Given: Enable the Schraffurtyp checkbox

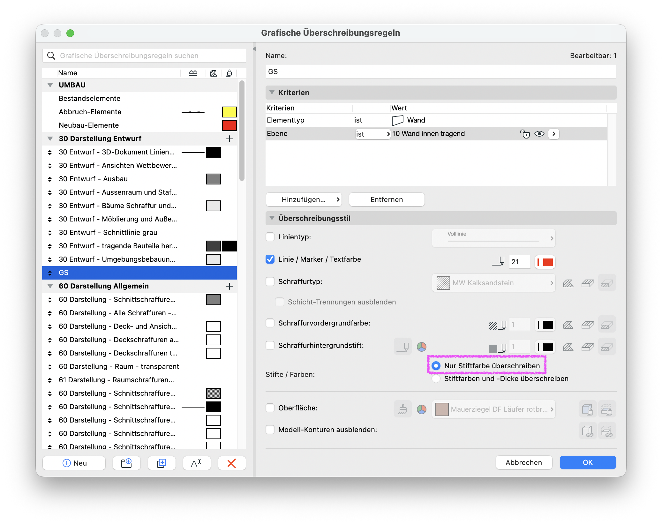Looking at the screenshot, I should pyautogui.click(x=270, y=281).
